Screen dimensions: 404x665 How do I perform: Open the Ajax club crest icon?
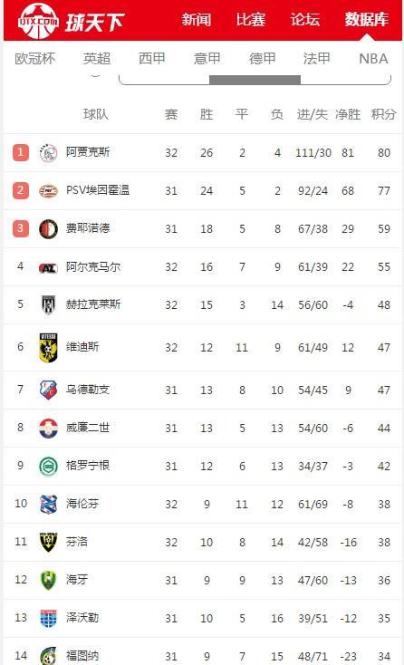coord(48,153)
